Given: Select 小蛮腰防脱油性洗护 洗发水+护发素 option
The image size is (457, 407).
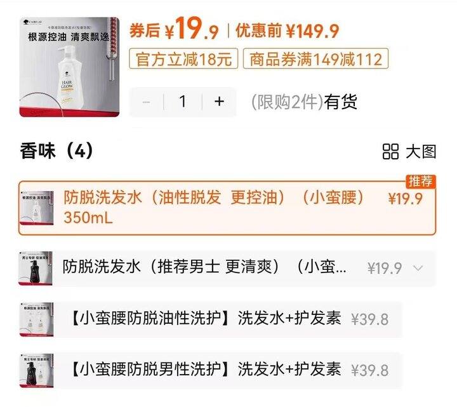Looking at the screenshot, I should tap(211, 319).
